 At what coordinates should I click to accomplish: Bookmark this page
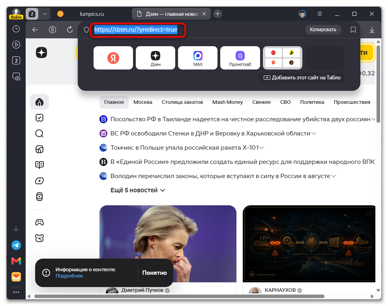[x=353, y=30]
